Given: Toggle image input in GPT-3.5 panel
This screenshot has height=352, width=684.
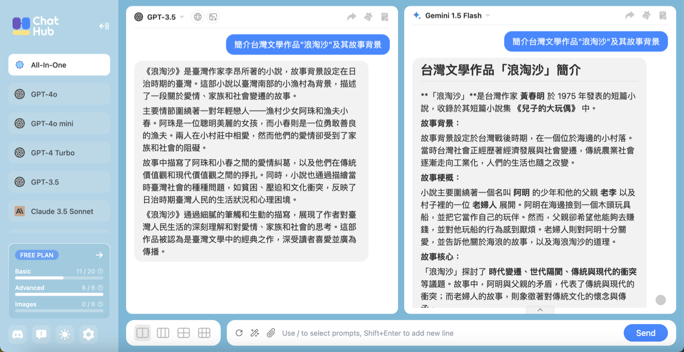Looking at the screenshot, I should tap(213, 17).
